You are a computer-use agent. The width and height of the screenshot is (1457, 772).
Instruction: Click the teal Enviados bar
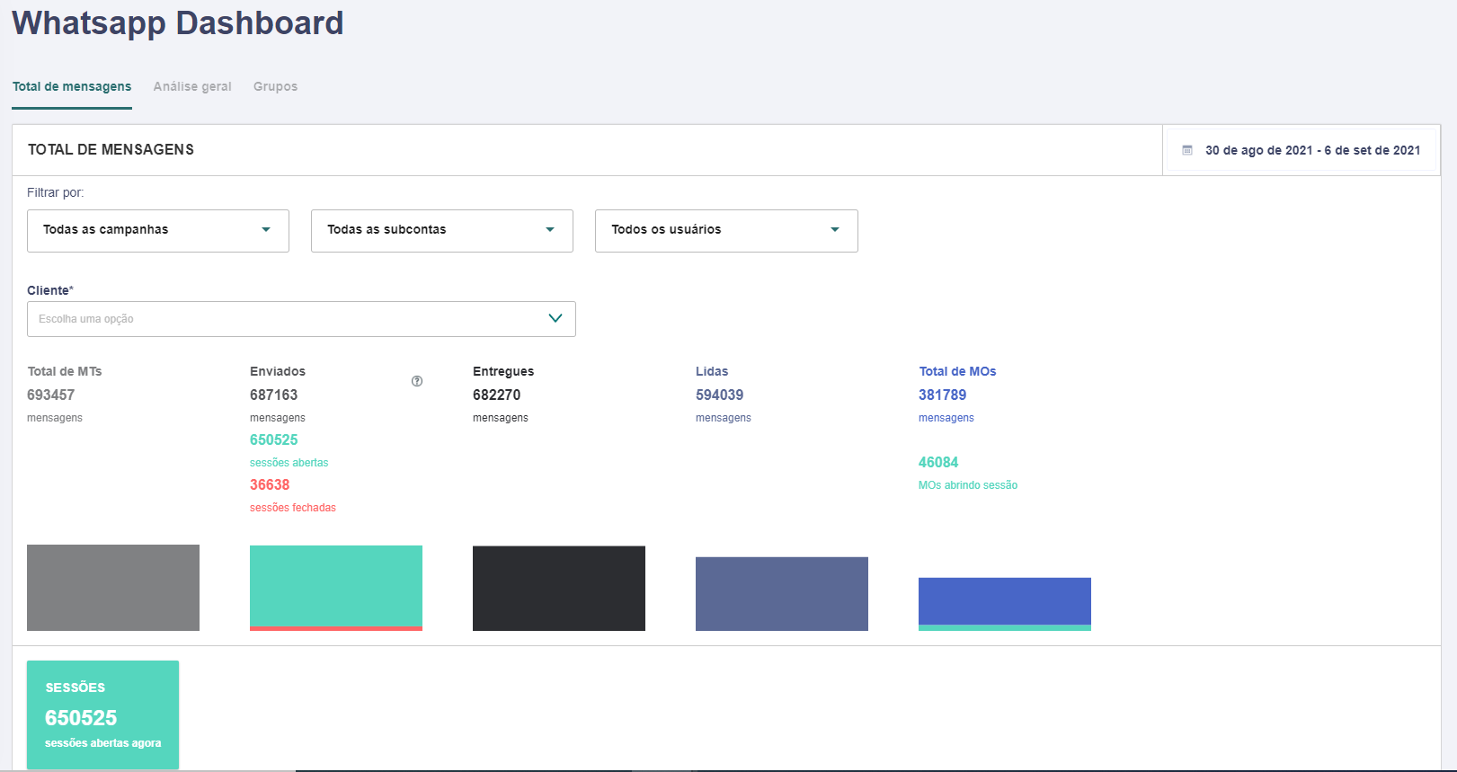coord(336,586)
